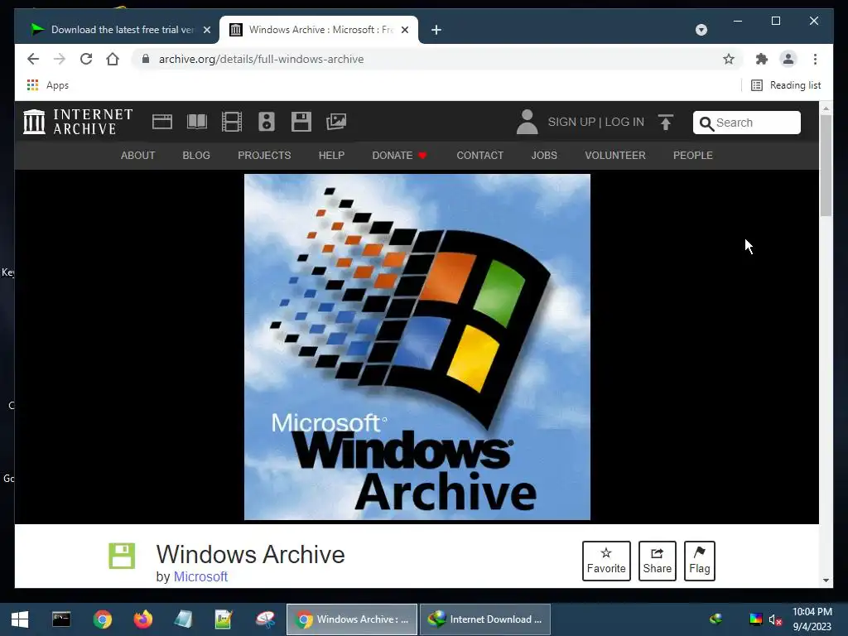Click the user avatar icon
Viewport: 848px width, 636px height.
[527, 122]
